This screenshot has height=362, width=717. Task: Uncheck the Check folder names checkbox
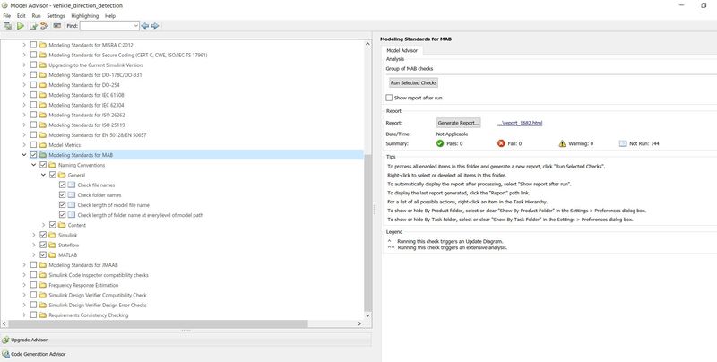coord(62,195)
